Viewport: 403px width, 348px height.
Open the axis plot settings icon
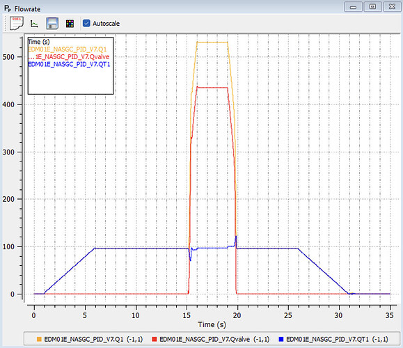(x=34, y=24)
